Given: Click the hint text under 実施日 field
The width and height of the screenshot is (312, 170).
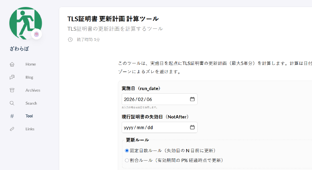Looking at the screenshot, I should [x=140, y=107].
